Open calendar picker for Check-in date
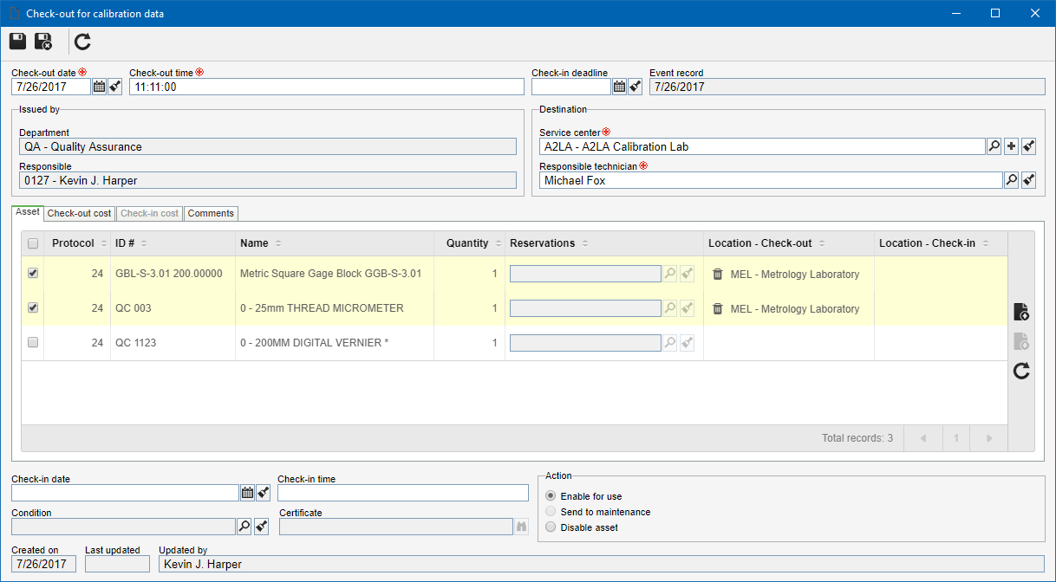Viewport: 1056px width, 582px height. click(247, 493)
